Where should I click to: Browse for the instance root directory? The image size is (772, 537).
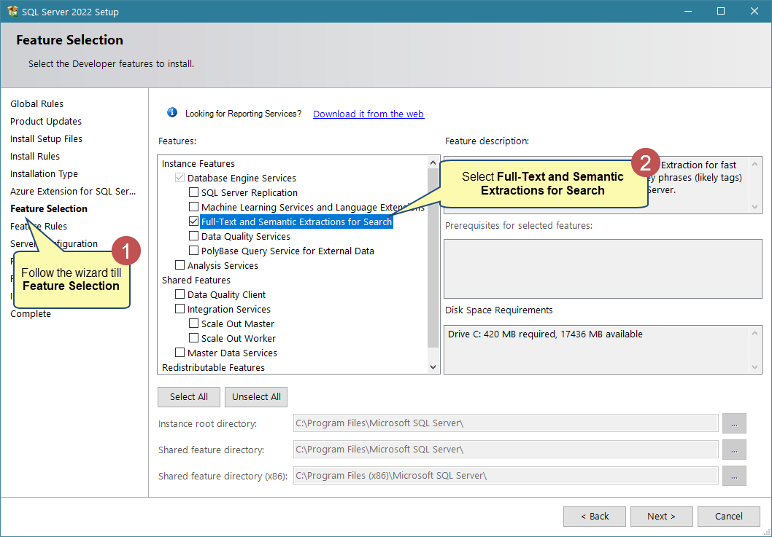pyautogui.click(x=734, y=423)
